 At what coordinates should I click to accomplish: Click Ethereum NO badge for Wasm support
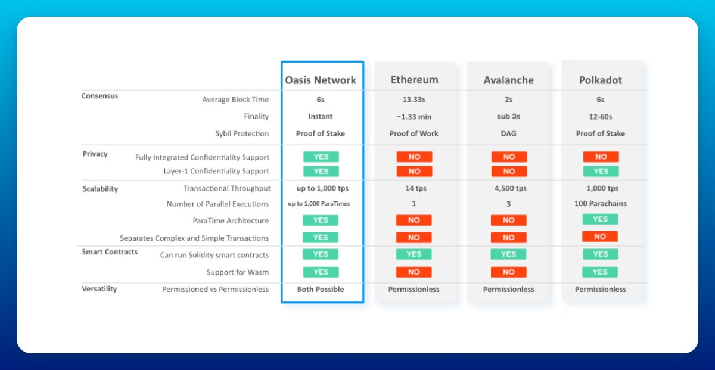pos(414,272)
